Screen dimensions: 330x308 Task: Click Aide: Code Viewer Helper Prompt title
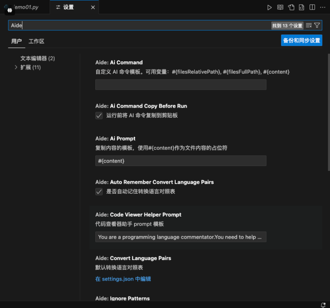(x=138, y=214)
